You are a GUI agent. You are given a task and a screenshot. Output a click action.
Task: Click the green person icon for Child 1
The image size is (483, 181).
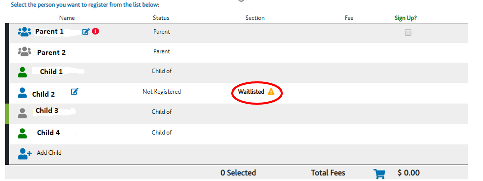[22, 72]
